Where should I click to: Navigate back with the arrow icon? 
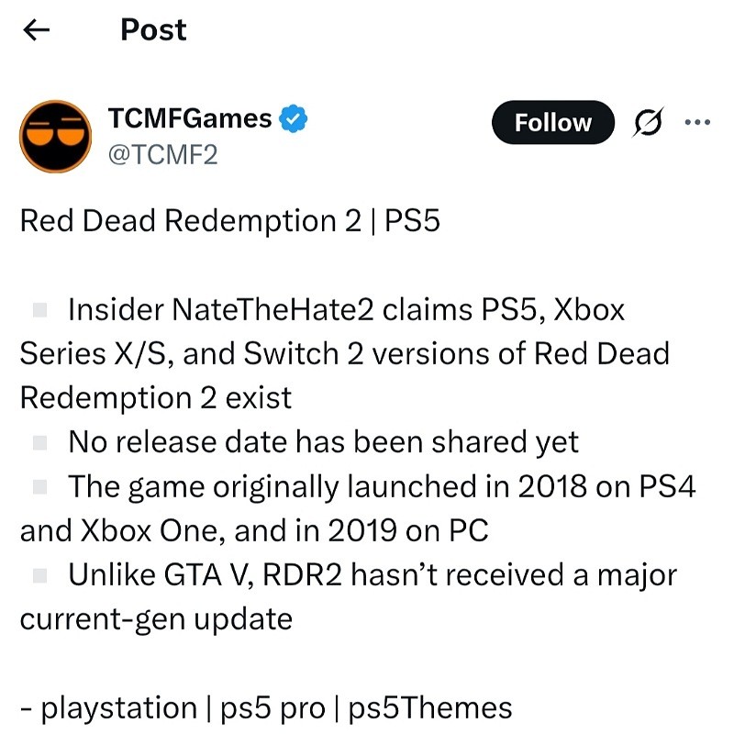point(35,29)
